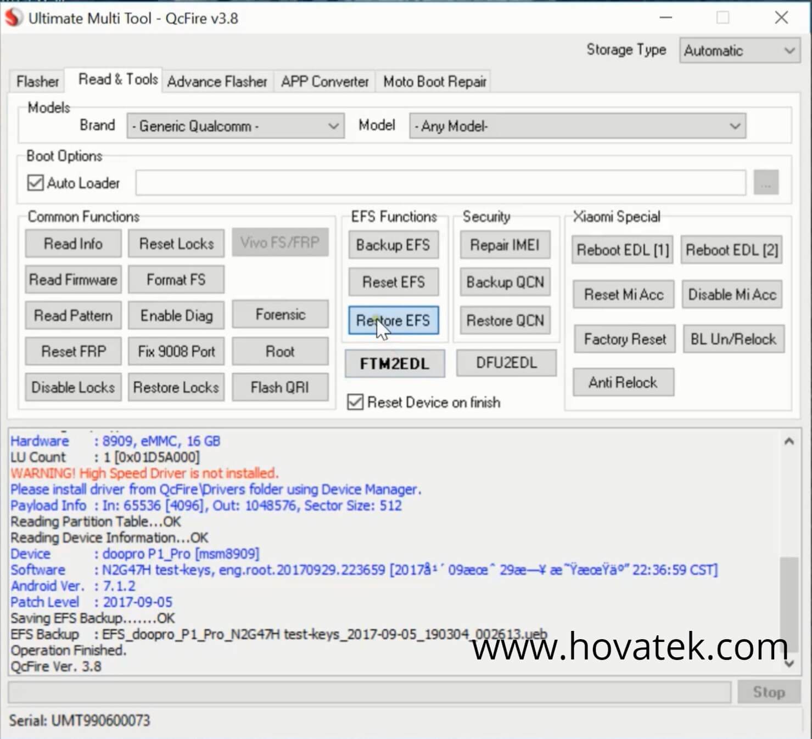Click the Format FS button

coord(176,280)
